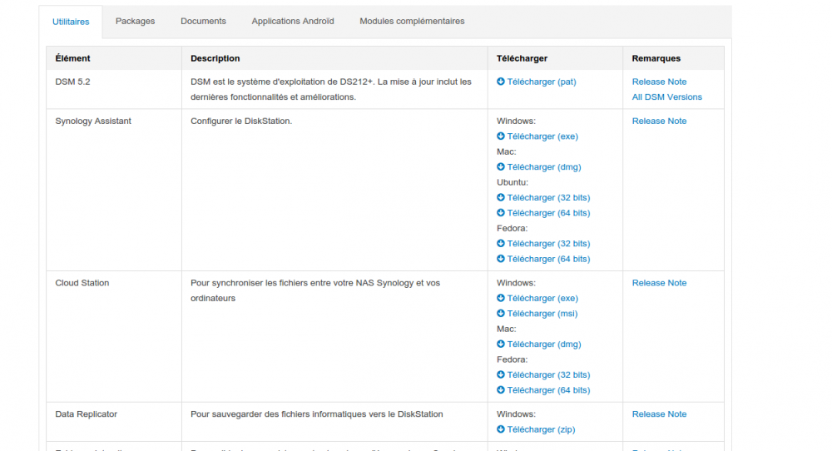Click 'Windows:' label in Cloud Station row
This screenshot has height=451, width=832.
[517, 283]
